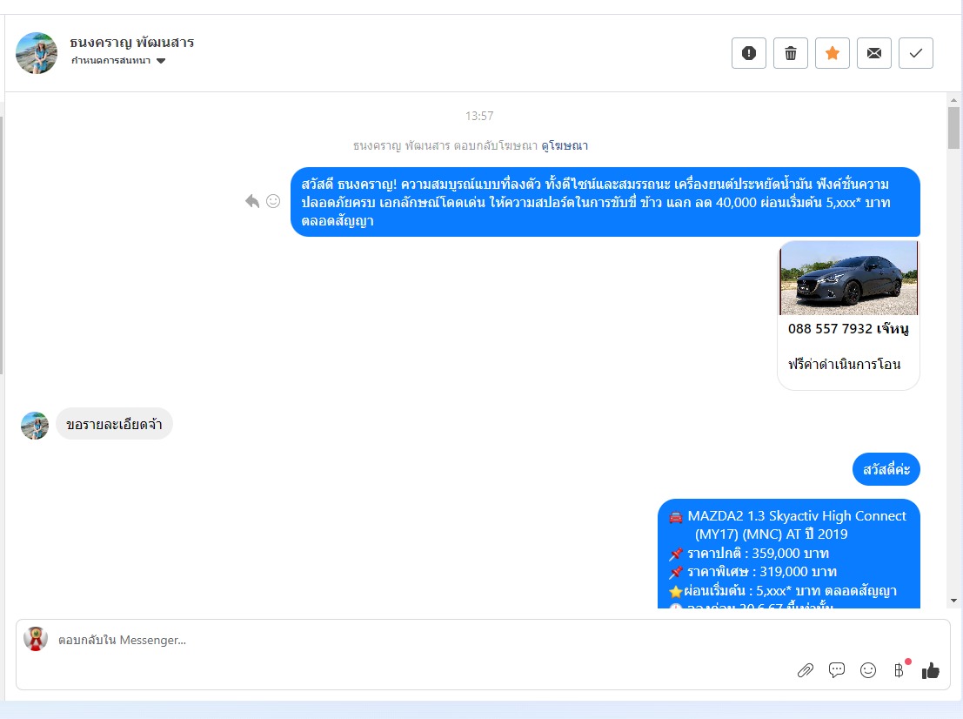The image size is (963, 719).
Task: Attach a file with paperclip icon
Action: coord(806,670)
